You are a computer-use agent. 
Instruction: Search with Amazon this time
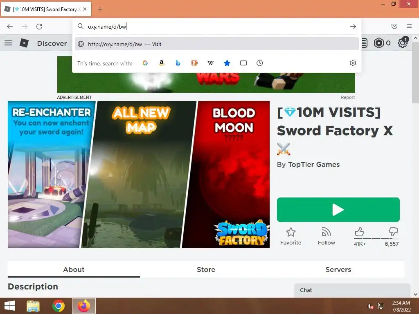click(x=161, y=63)
